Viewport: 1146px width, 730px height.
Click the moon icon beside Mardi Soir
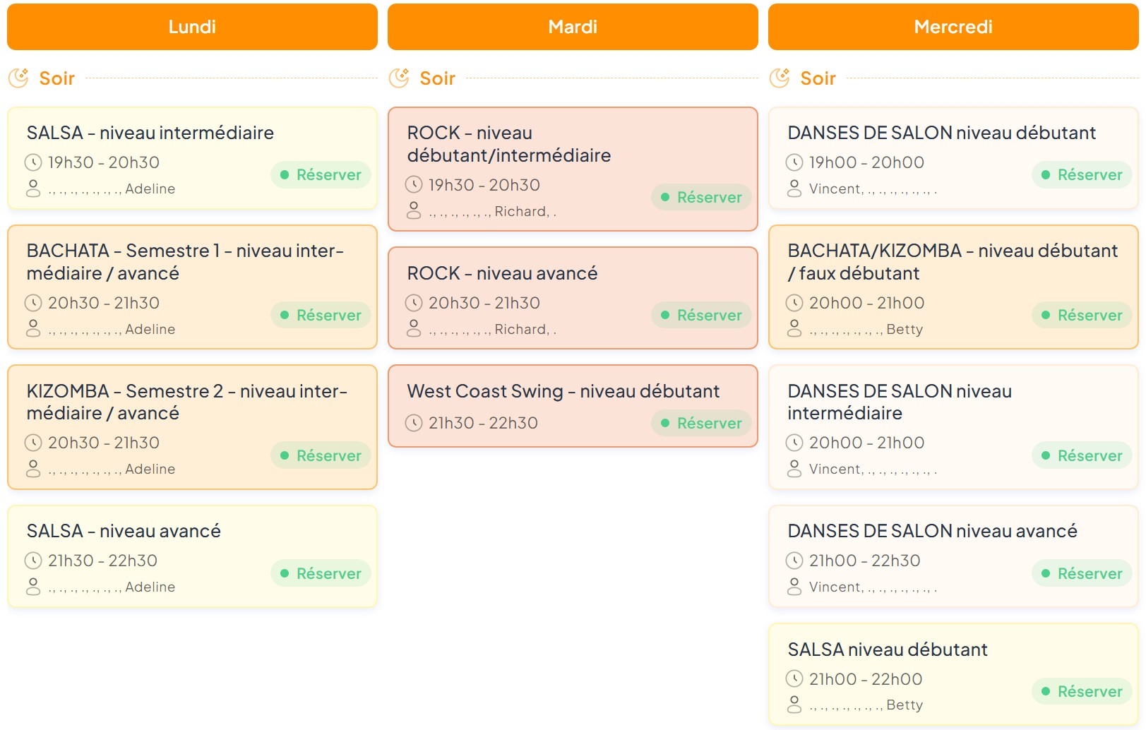point(399,78)
